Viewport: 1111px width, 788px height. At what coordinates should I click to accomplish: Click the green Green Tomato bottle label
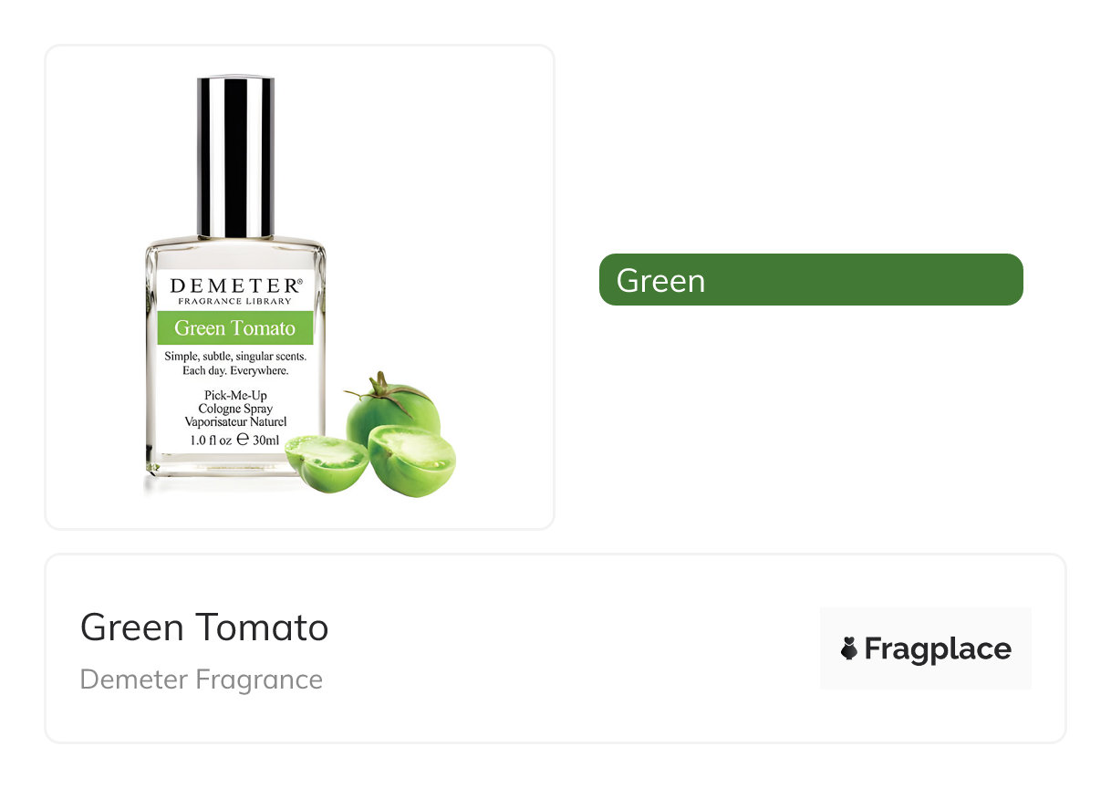pos(235,327)
